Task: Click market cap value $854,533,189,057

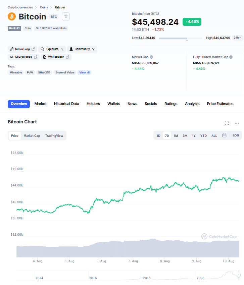Action: (145, 63)
